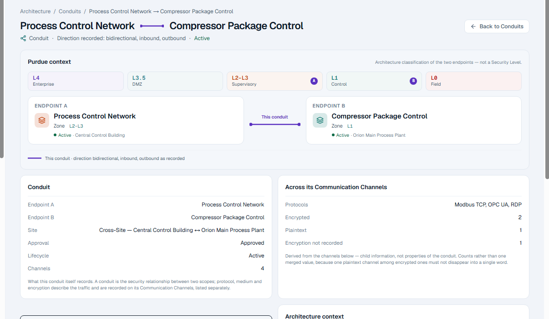Click the L2-L3 zone tag under Endpoint A
The width and height of the screenshot is (549, 319).
click(76, 126)
